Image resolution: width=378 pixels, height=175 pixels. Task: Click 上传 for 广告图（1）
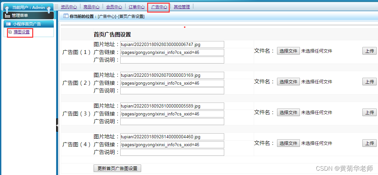(370, 51)
